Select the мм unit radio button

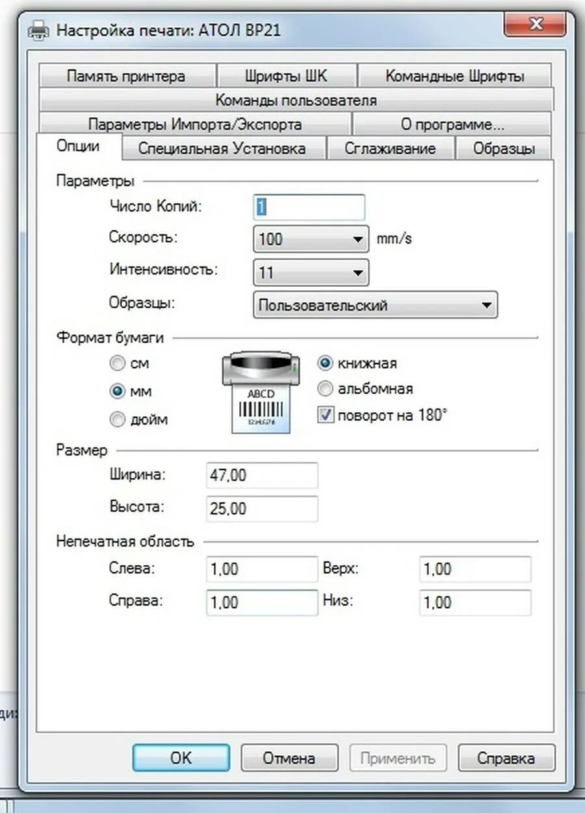tap(118, 392)
